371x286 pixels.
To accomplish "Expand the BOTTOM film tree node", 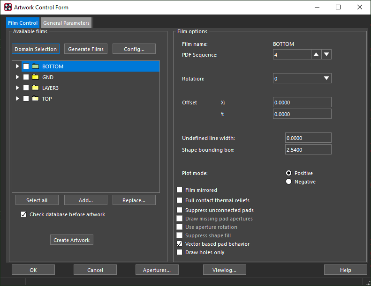I will click(x=17, y=66).
